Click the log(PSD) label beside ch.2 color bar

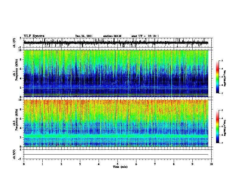point(225,128)
